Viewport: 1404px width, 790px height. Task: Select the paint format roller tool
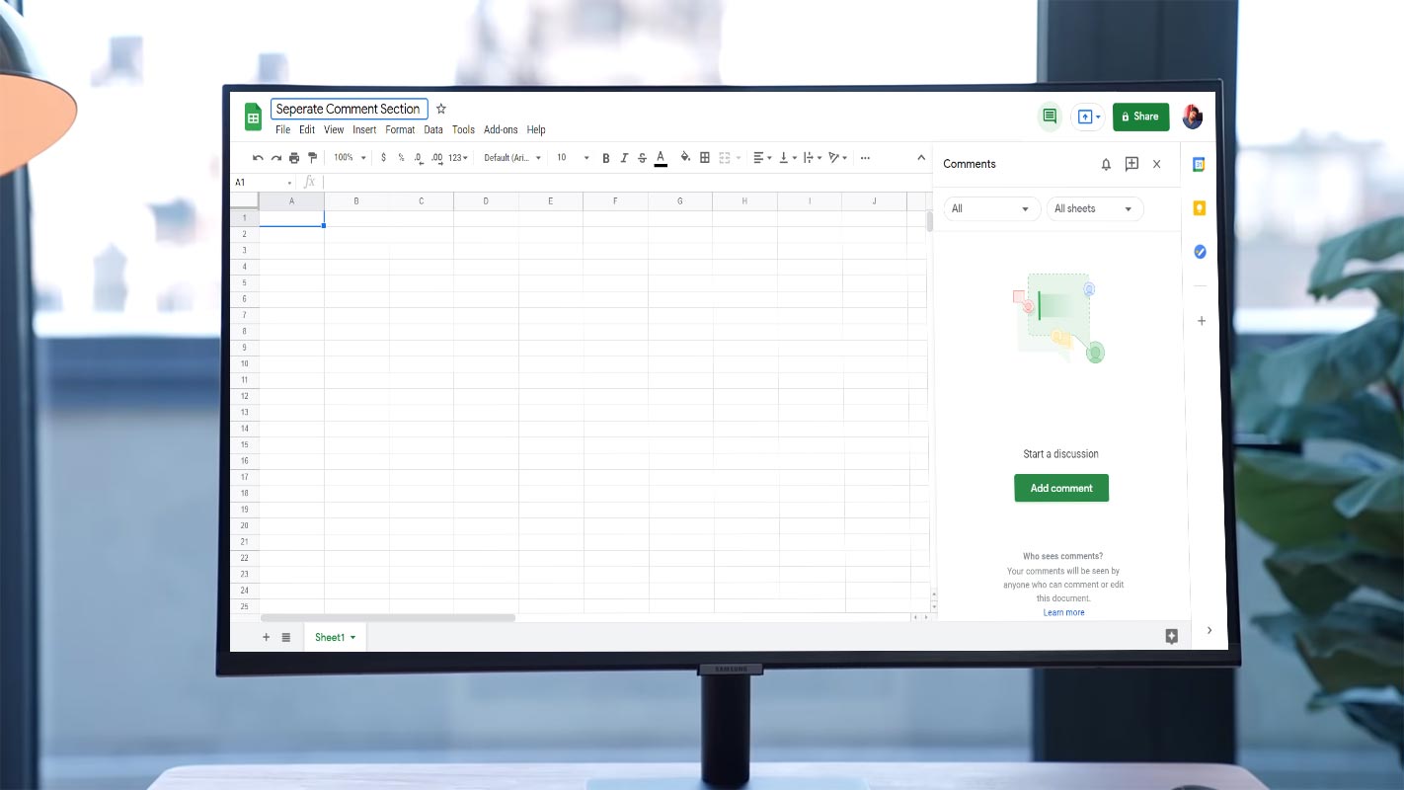tap(313, 158)
